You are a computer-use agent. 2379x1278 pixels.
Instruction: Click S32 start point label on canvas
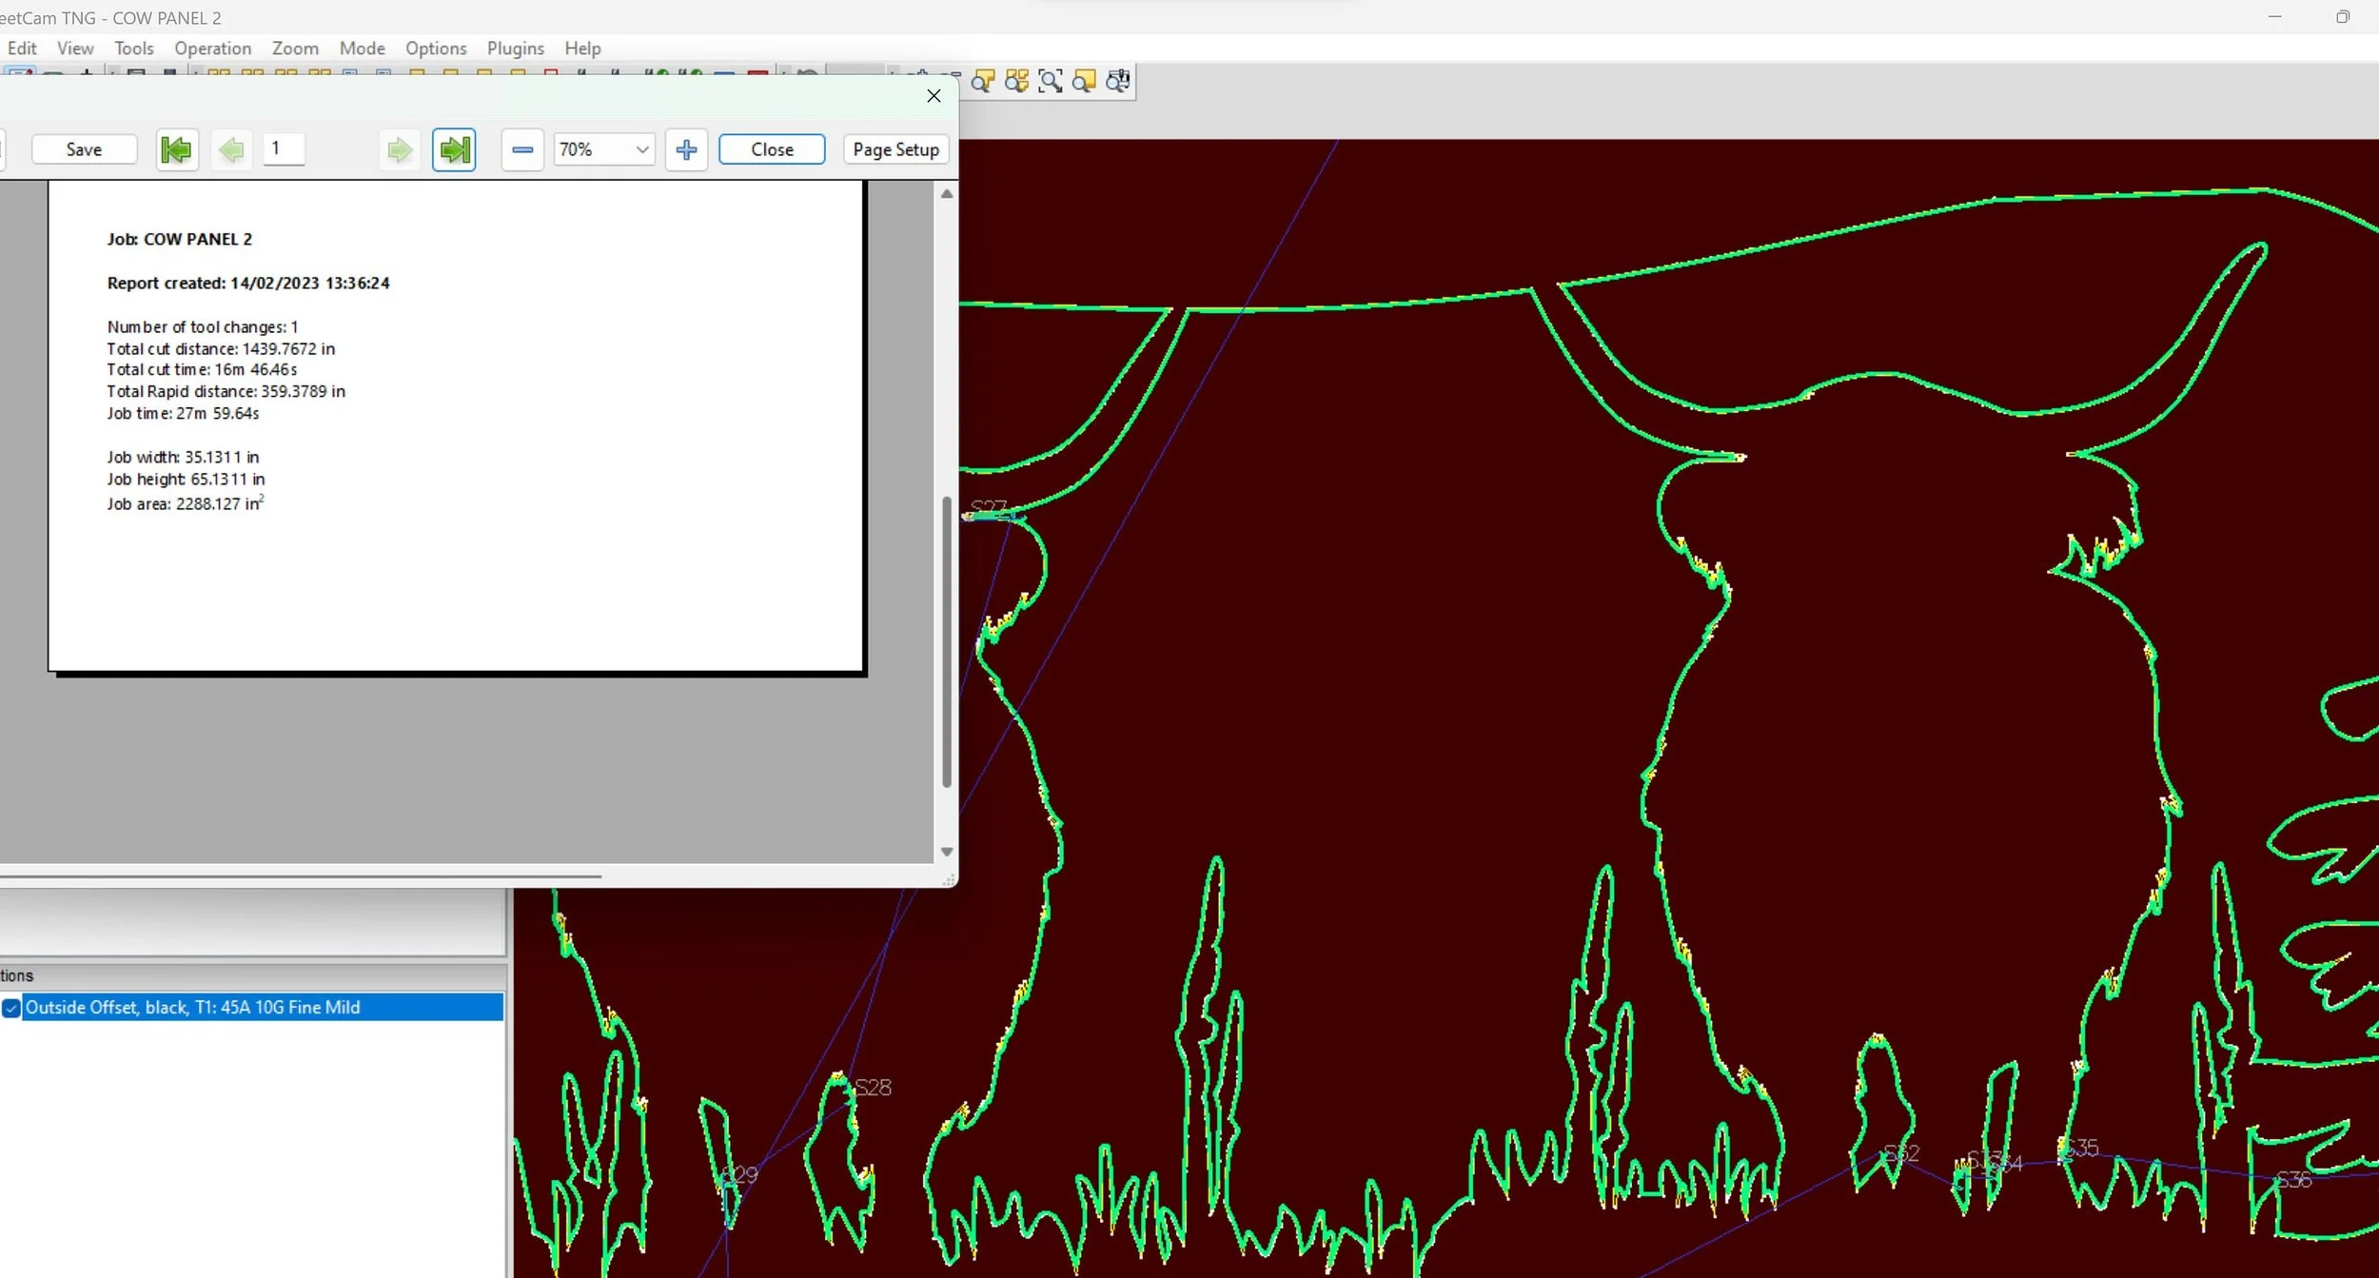click(x=1901, y=1154)
